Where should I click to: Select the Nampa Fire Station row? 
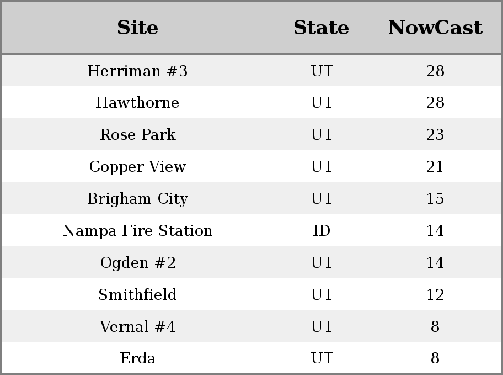click(x=251, y=230)
